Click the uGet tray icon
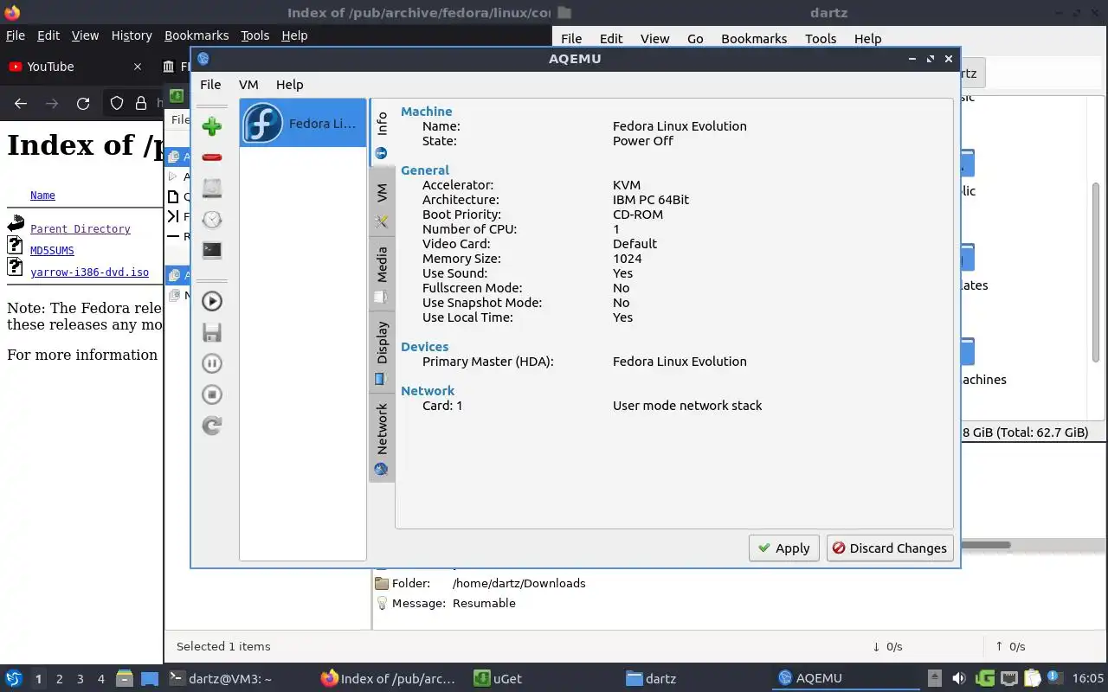1108x692 pixels. pos(984,678)
